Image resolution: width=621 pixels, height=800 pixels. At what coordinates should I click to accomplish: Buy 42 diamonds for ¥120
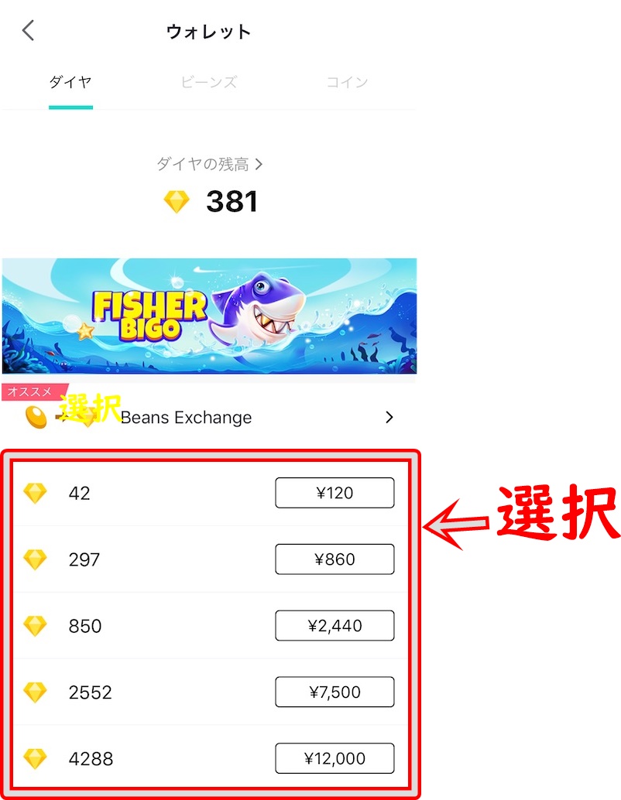tap(335, 493)
